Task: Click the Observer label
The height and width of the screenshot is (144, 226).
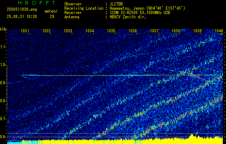Action: 73,4
